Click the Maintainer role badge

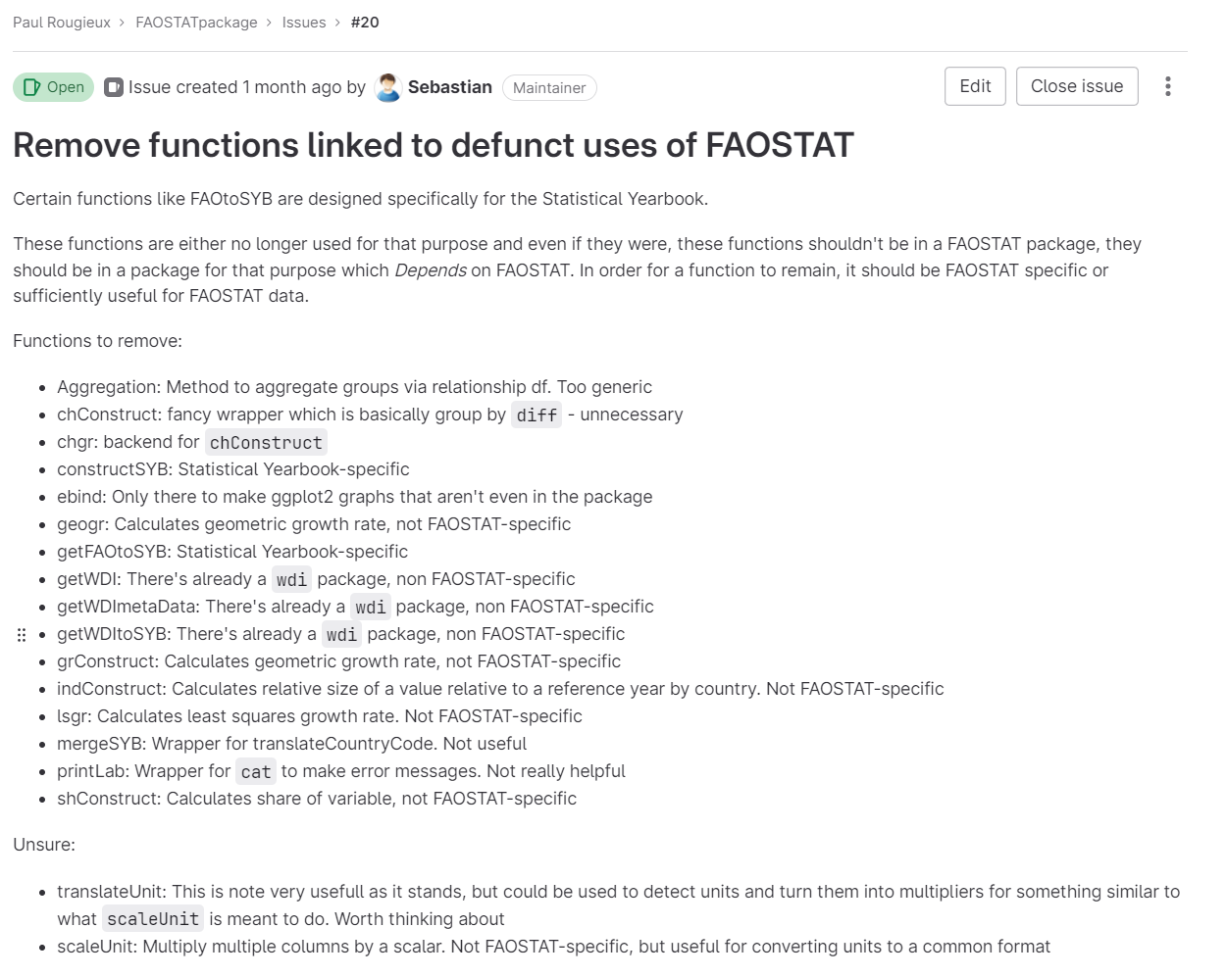point(549,88)
